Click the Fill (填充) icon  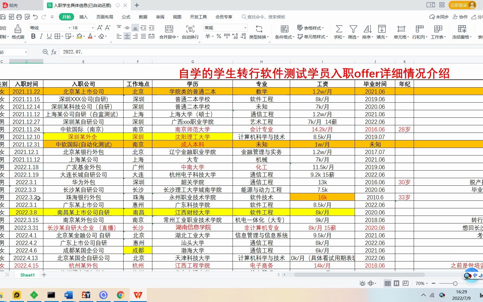point(382,29)
